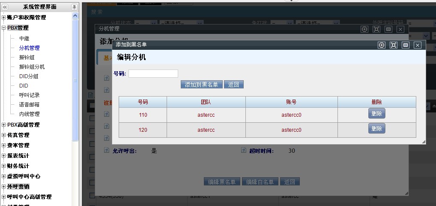This screenshot has width=436, height=206.
Task: Expand the PBX高级管理 tree node
Action: click(4, 125)
